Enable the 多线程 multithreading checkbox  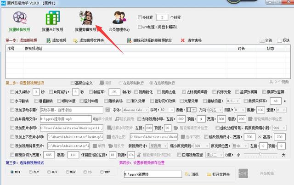tap(140, 17)
